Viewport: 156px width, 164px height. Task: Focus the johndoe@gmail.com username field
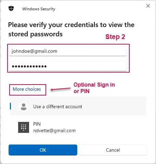point(68,51)
